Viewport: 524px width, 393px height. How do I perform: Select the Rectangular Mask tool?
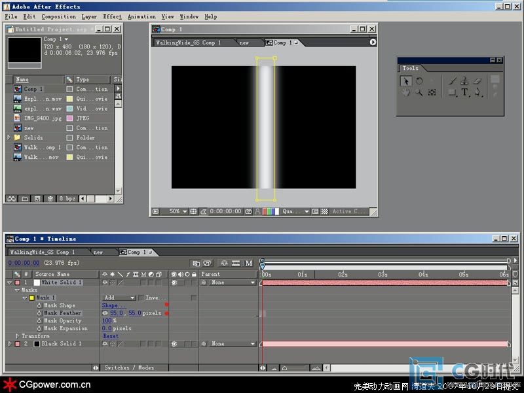point(452,92)
